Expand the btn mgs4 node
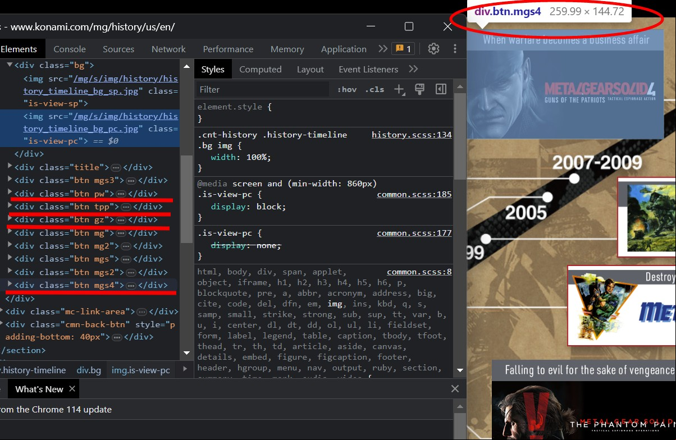The width and height of the screenshot is (676, 440). coord(10,285)
